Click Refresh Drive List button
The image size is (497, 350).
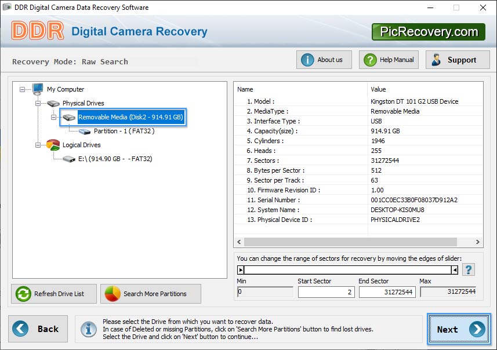[54, 294]
